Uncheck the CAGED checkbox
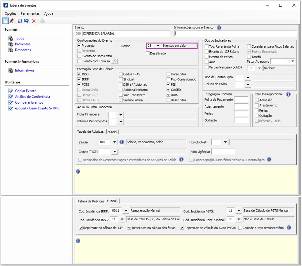The image size is (302, 266). [168, 90]
